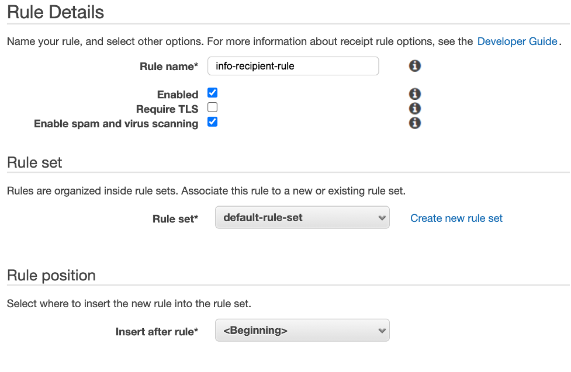
Task: Click info icon beside Rule name field
Action: point(415,66)
